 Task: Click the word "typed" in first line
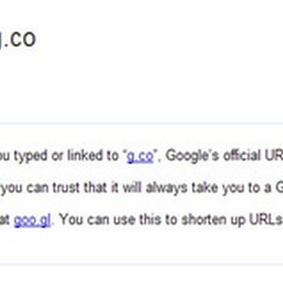(x=30, y=156)
